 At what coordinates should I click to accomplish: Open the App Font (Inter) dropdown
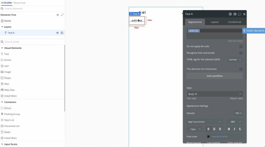tap(204, 122)
